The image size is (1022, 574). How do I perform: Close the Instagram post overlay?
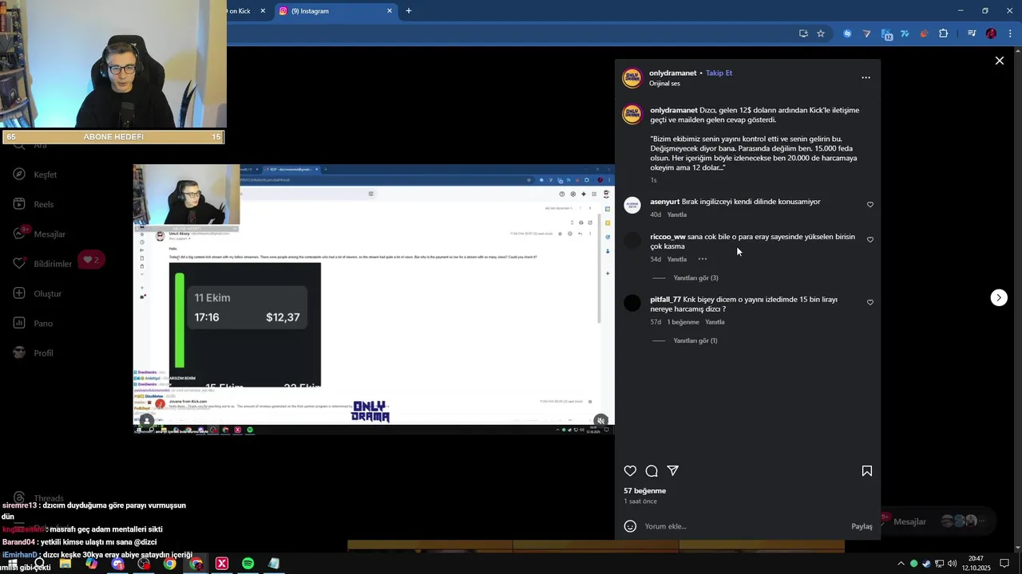(x=999, y=61)
